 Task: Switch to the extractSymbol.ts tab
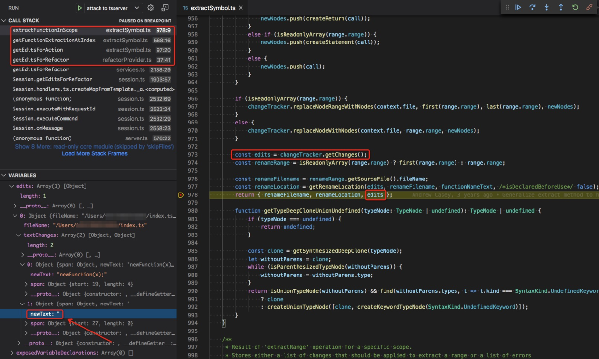click(x=212, y=7)
